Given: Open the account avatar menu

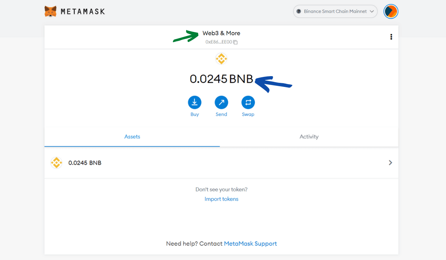Looking at the screenshot, I should 391,12.
